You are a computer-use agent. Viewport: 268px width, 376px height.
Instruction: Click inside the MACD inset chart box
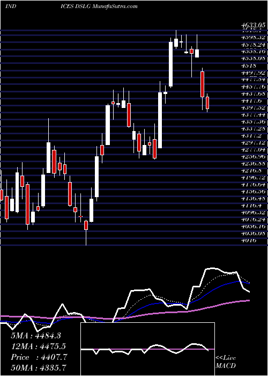147,349
